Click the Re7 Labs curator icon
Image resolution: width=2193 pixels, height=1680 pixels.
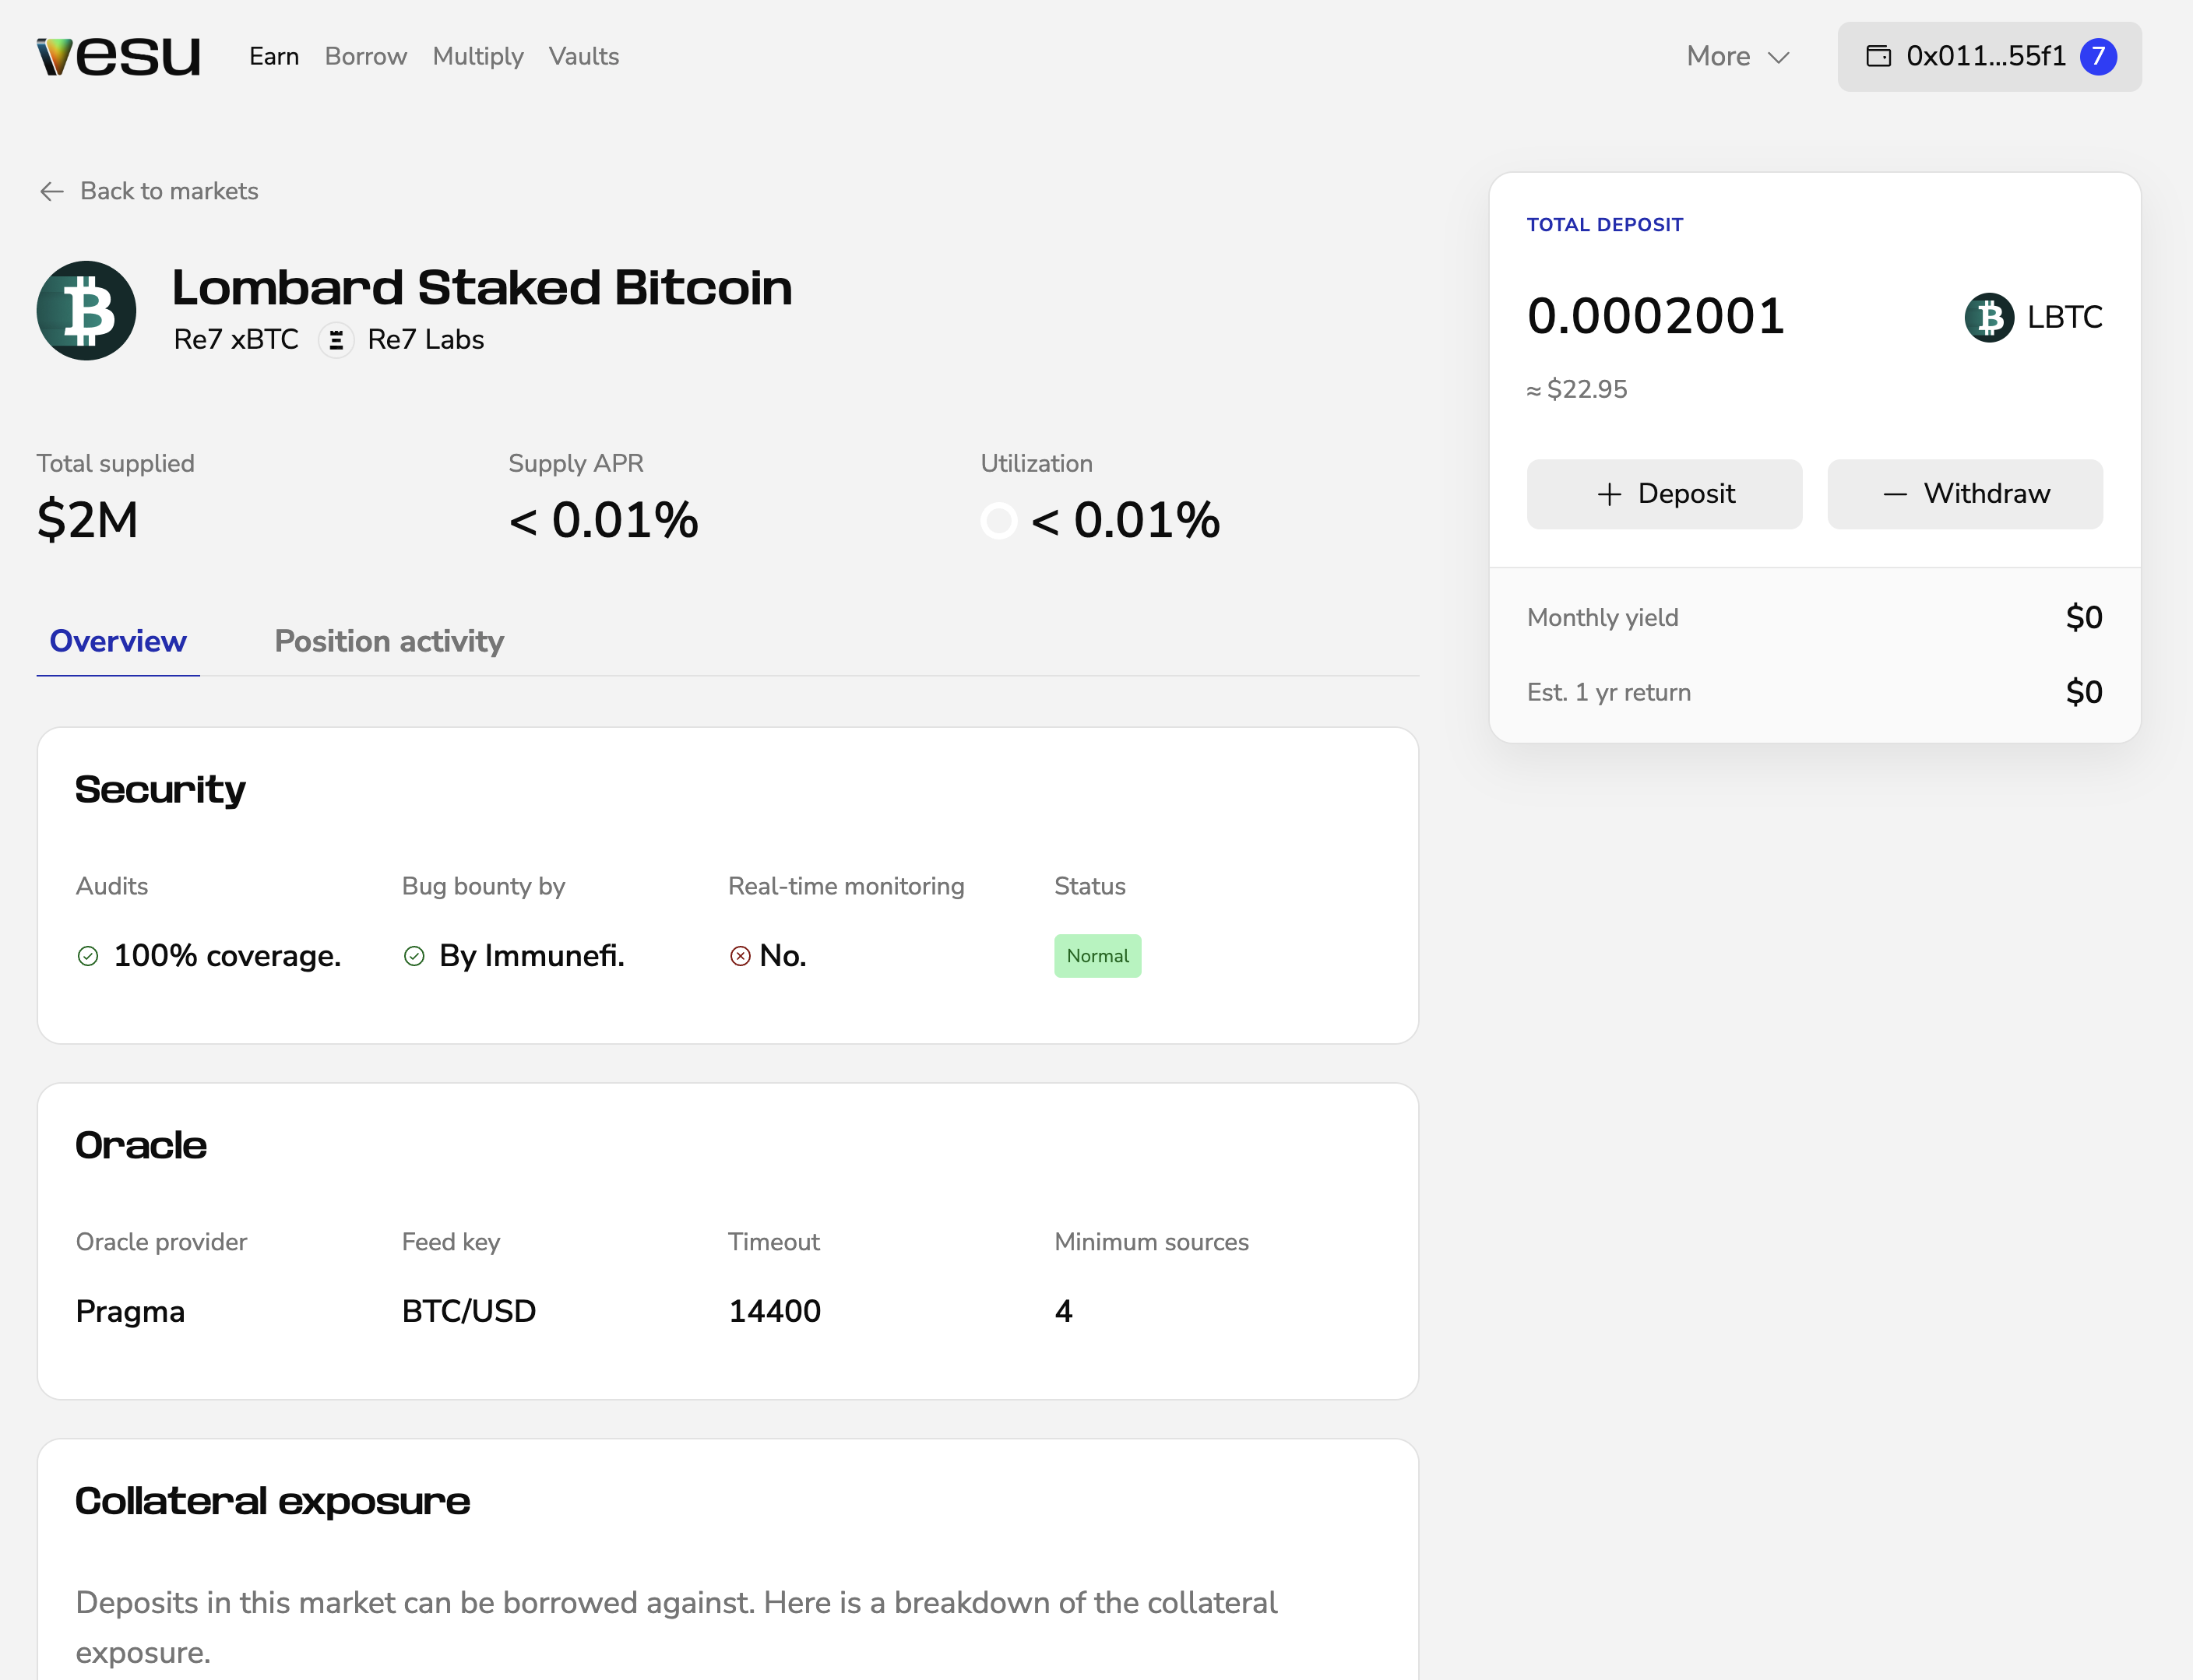click(336, 340)
